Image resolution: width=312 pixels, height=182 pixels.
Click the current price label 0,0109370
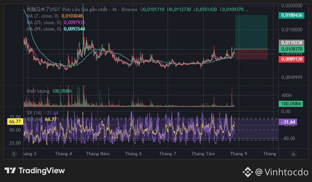pos(291,49)
